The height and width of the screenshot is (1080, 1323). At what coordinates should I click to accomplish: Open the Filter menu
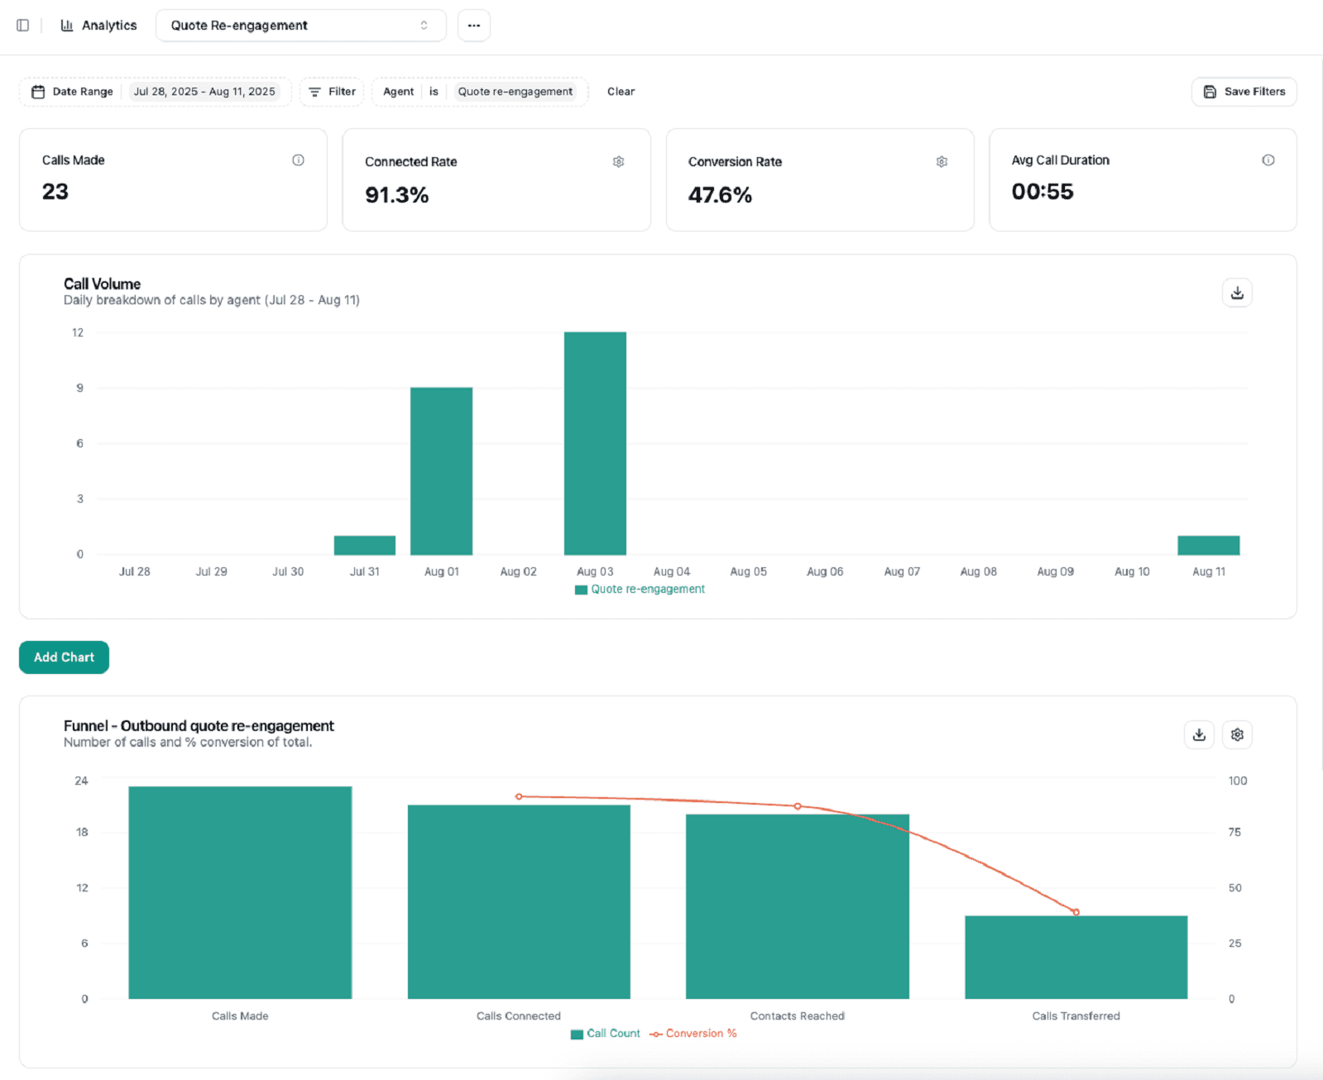coord(332,92)
